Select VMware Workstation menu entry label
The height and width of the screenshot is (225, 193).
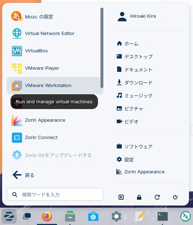coord(48,86)
